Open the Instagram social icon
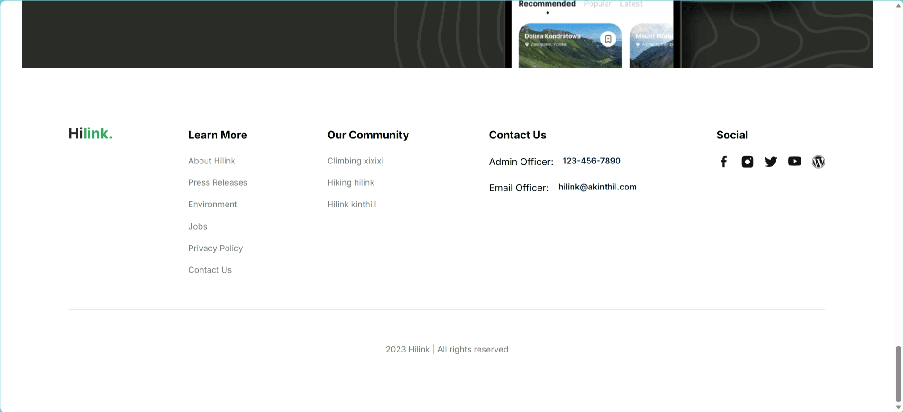Screen dimensions: 903x412 (x=747, y=162)
